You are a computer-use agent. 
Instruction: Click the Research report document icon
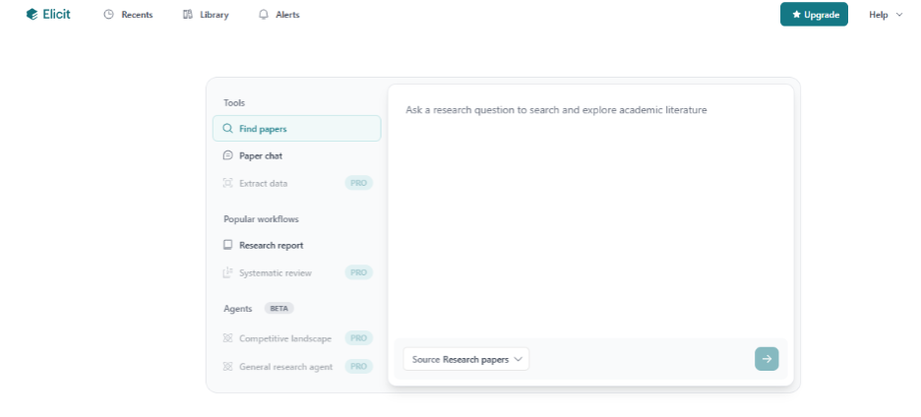pyautogui.click(x=227, y=245)
